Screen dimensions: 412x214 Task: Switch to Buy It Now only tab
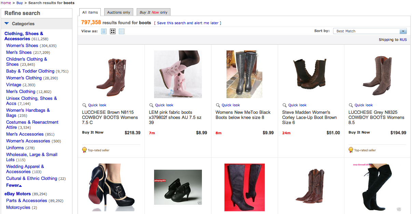[153, 12]
